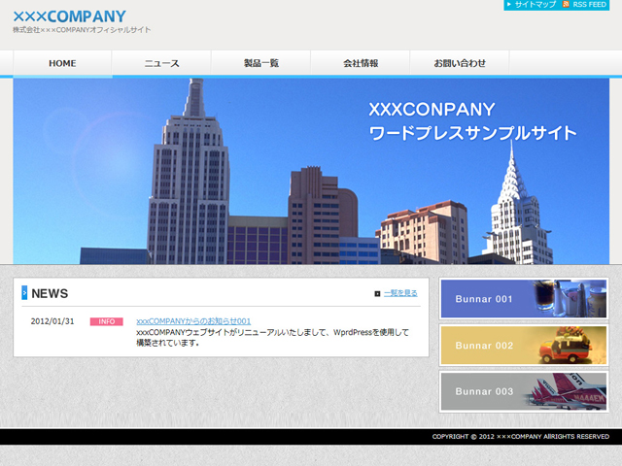Screen dimensions: 622x466
Task: Click the 2012/01/31 news date
Action: coord(52,321)
